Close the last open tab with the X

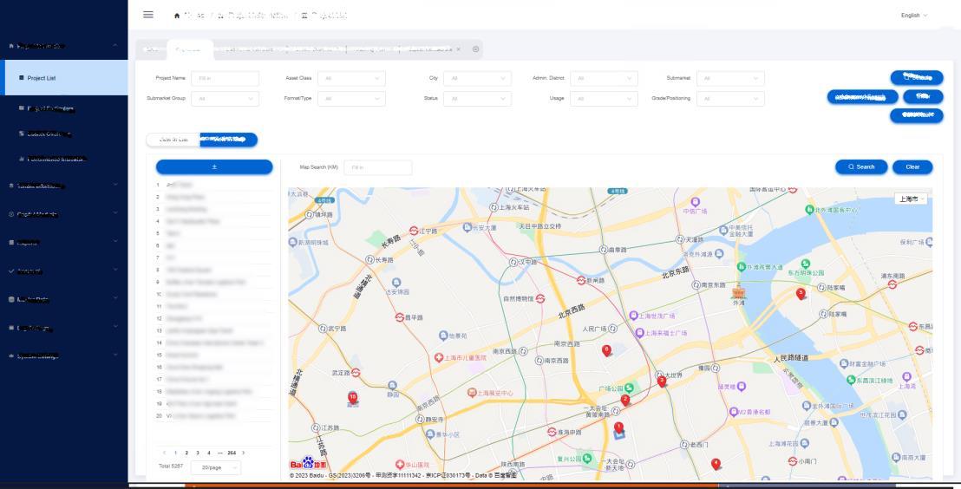coord(459,49)
